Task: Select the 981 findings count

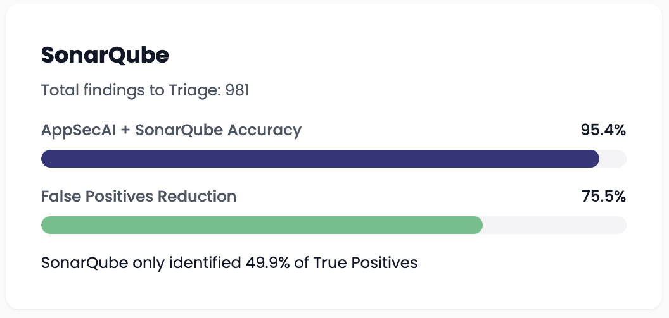Action: pyautogui.click(x=237, y=90)
